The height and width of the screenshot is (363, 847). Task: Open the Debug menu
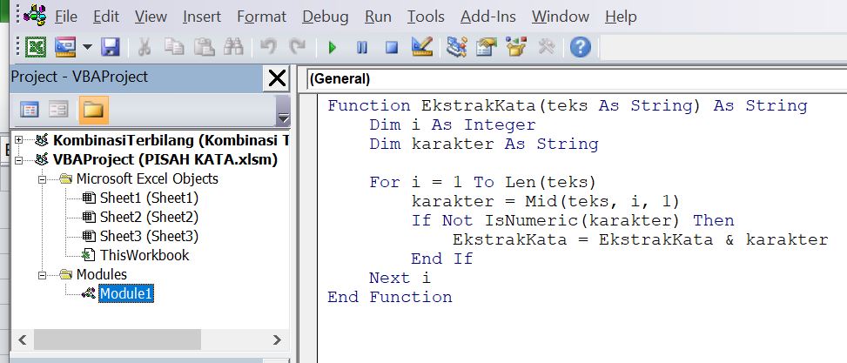tap(325, 17)
